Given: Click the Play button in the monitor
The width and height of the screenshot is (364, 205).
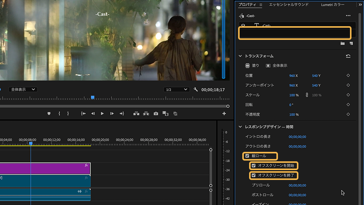Looking at the screenshot, I should pos(102,114).
